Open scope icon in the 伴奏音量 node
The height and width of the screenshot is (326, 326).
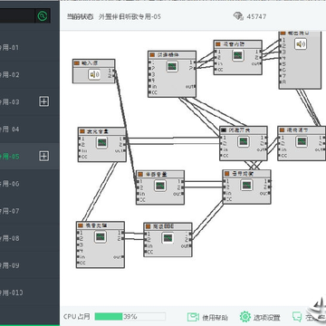(x=160, y=186)
